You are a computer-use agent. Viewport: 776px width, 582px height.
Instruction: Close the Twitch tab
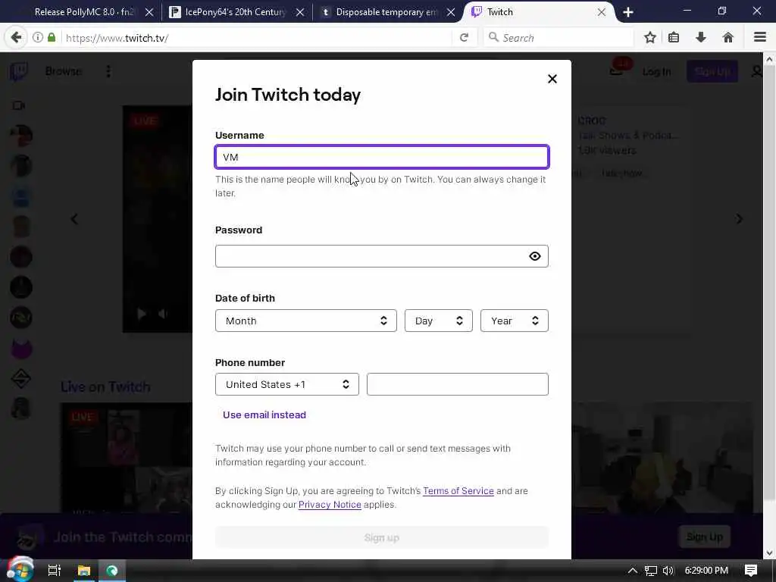point(601,12)
